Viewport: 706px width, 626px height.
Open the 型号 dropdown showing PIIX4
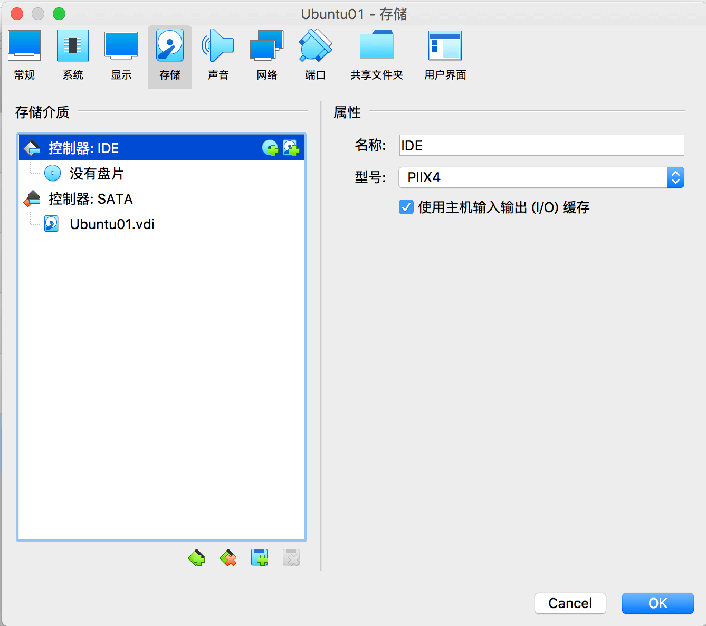click(541, 177)
